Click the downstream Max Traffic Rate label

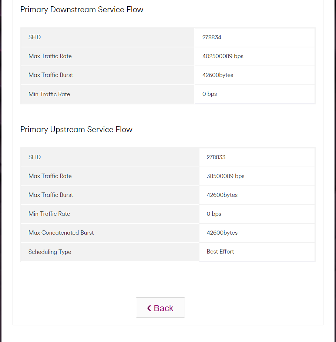tap(50, 56)
